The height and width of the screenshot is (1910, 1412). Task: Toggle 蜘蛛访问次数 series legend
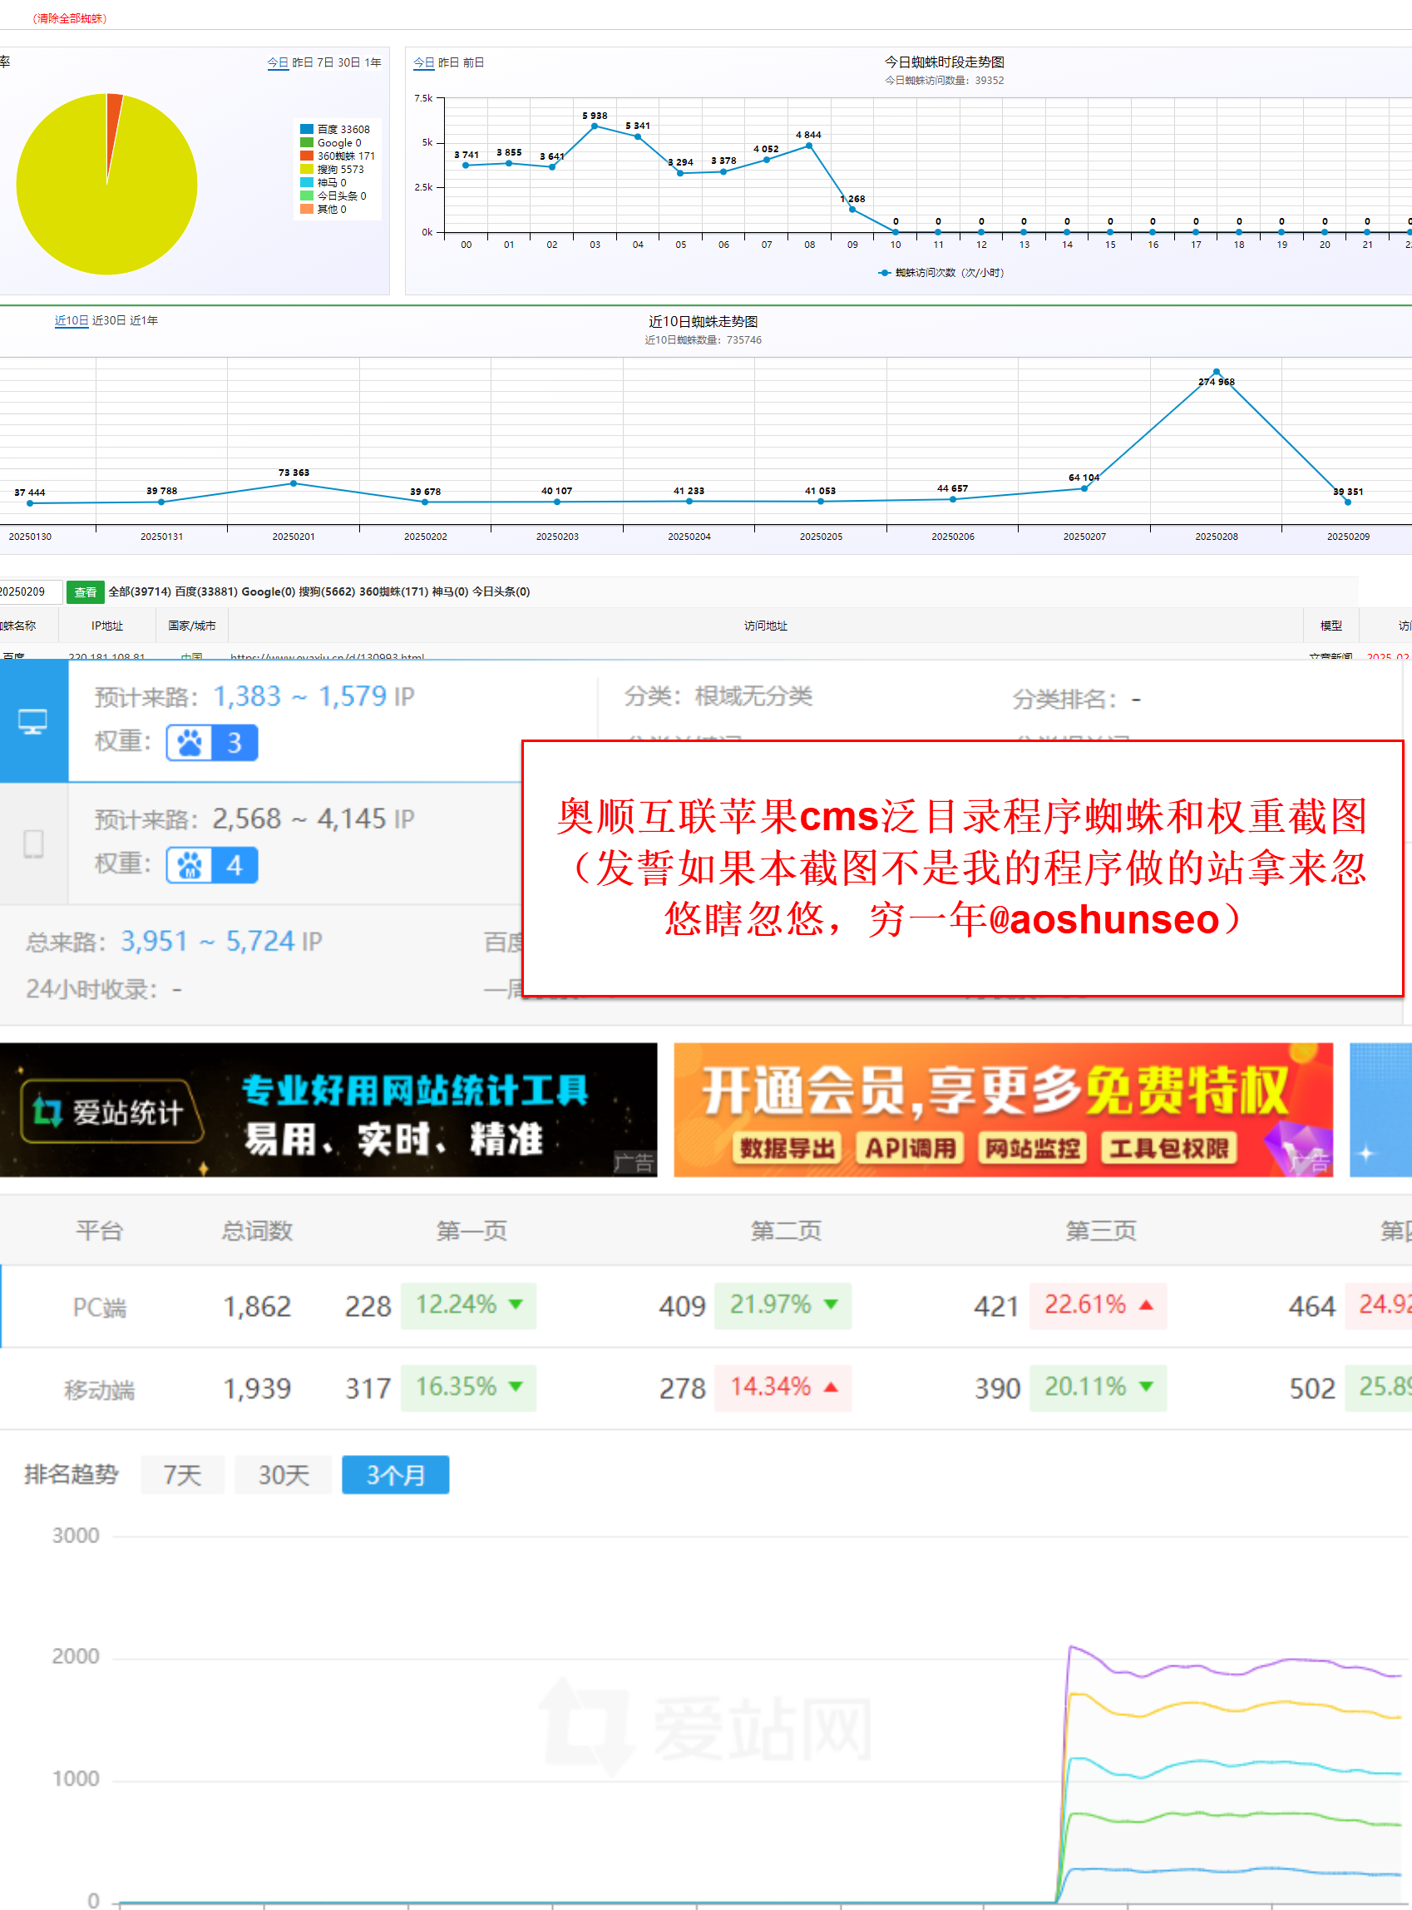point(941,273)
